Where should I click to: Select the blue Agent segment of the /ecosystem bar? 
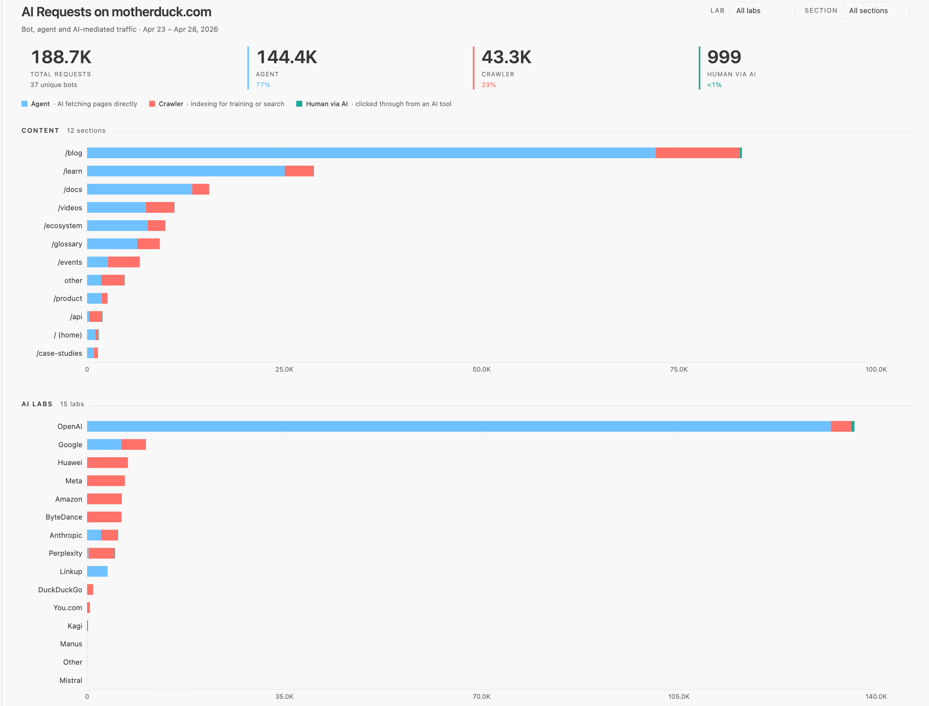coord(117,226)
